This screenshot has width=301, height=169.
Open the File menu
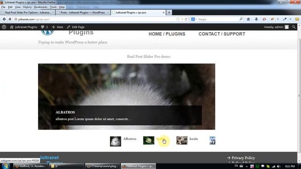point(3,7)
